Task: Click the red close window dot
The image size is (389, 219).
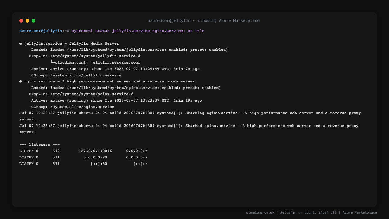Action: (x=21, y=21)
